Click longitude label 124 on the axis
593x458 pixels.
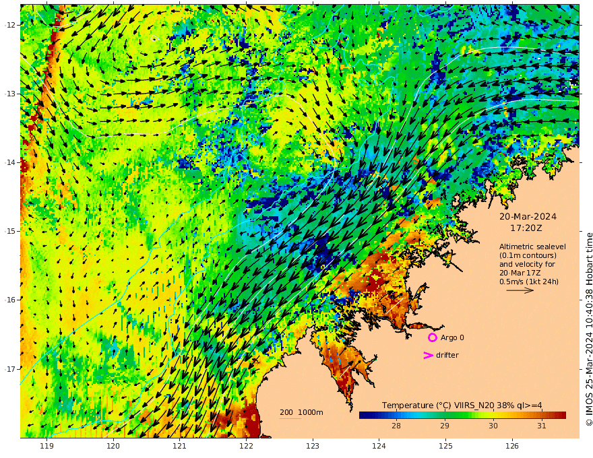(379, 446)
